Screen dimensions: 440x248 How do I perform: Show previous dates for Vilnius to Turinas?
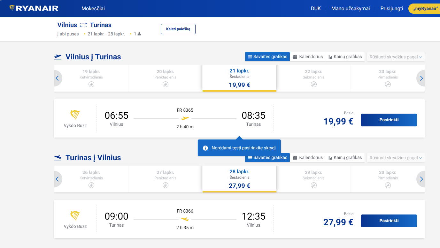point(58,78)
